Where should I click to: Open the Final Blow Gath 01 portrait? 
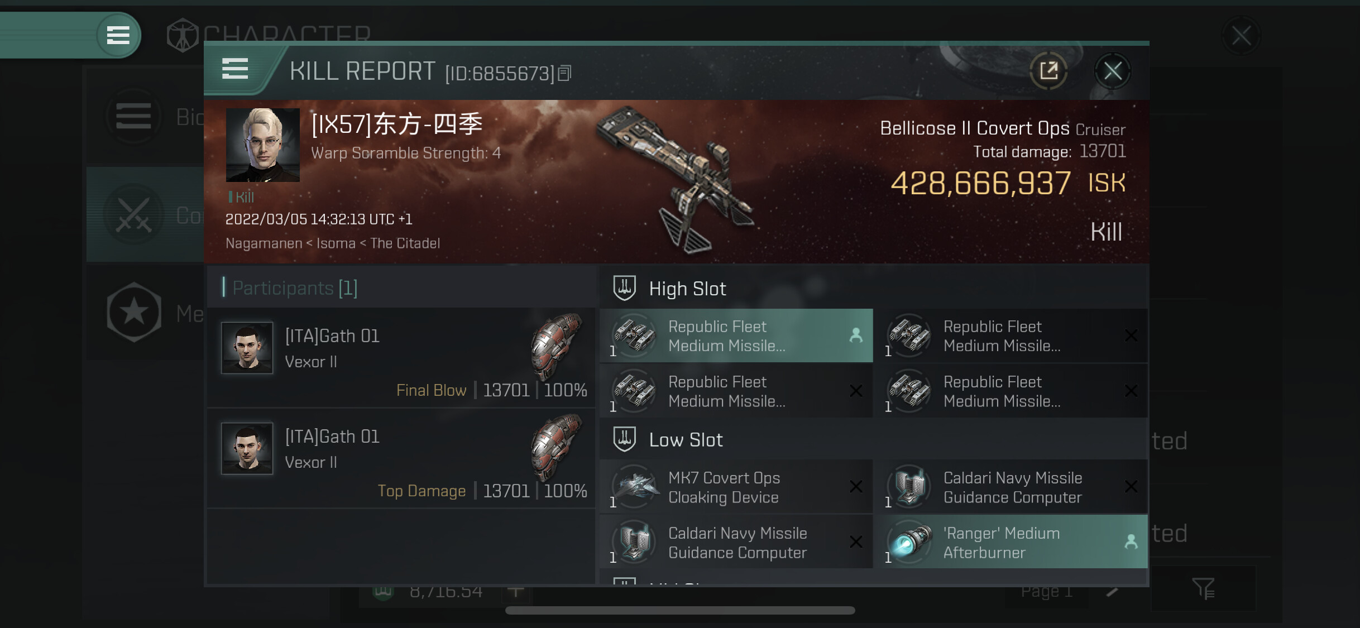[x=247, y=347]
